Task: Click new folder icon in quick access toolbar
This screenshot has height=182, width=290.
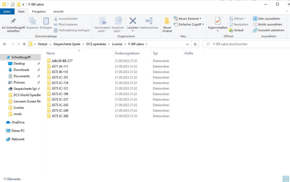Action: pyautogui.click(x=18, y=4)
